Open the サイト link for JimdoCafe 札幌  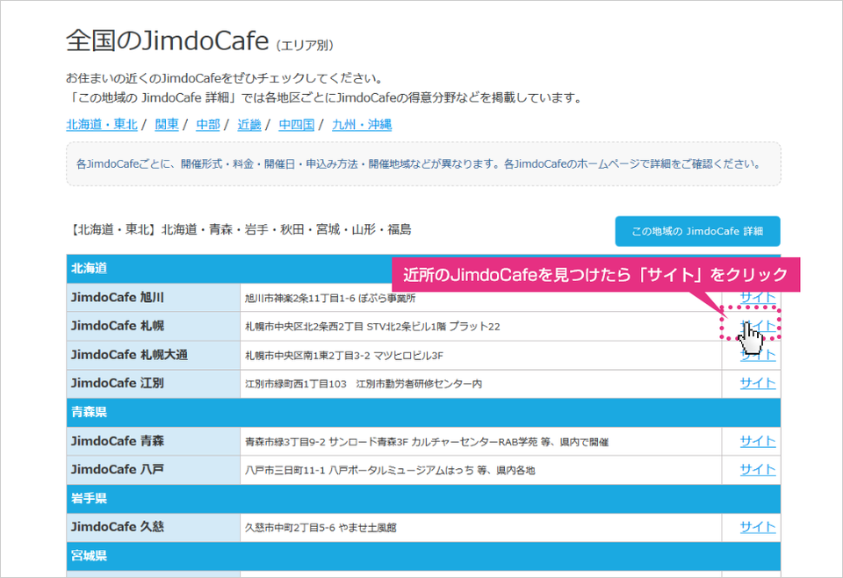click(x=758, y=326)
